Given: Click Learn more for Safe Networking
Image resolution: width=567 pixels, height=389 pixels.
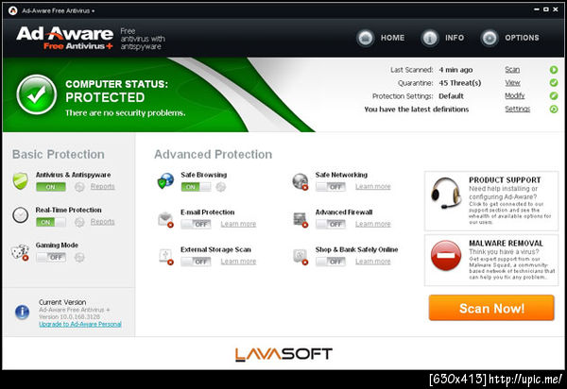Looking at the screenshot, I should (x=373, y=186).
